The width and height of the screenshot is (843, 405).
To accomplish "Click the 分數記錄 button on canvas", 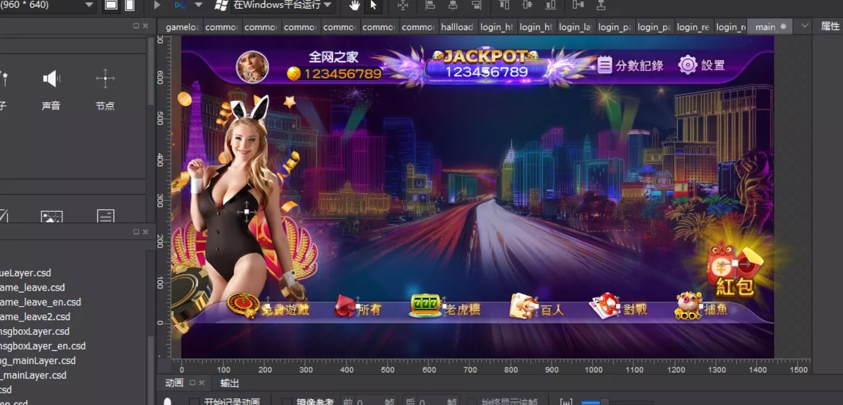I will tap(630, 65).
